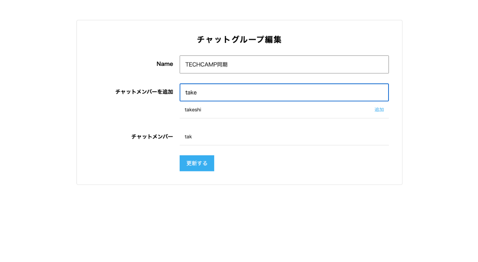Screen dimensions: 478x262
Task: Click right end of member search field
Action: [x=382, y=93]
